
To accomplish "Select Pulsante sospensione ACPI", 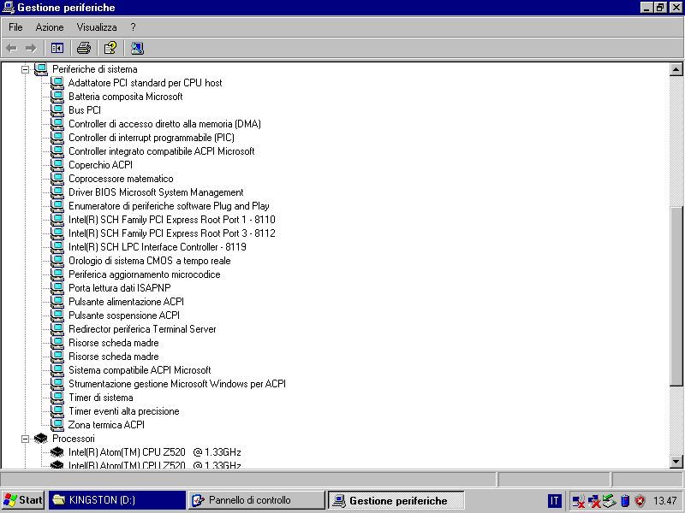I will coord(124,315).
